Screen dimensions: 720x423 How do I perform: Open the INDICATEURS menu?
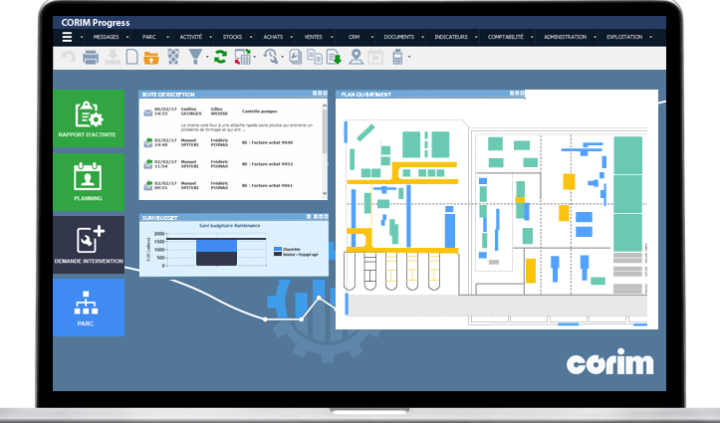(x=451, y=37)
